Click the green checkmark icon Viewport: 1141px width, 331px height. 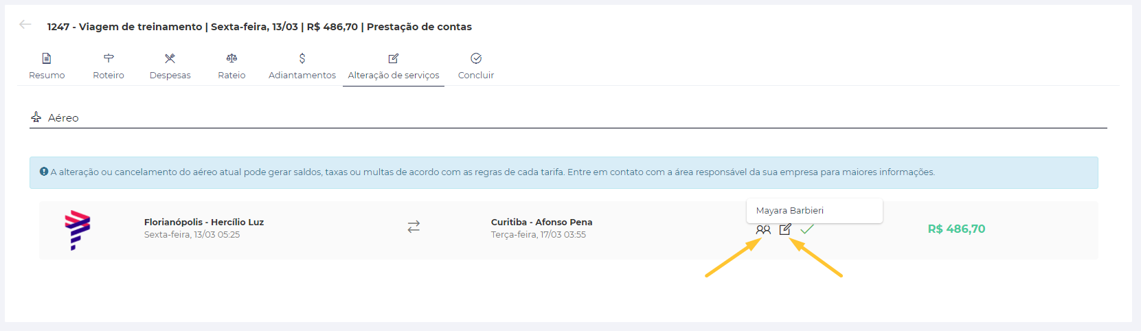point(807,229)
